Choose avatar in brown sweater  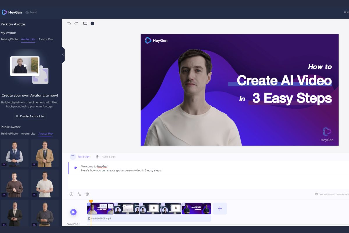[15, 183]
